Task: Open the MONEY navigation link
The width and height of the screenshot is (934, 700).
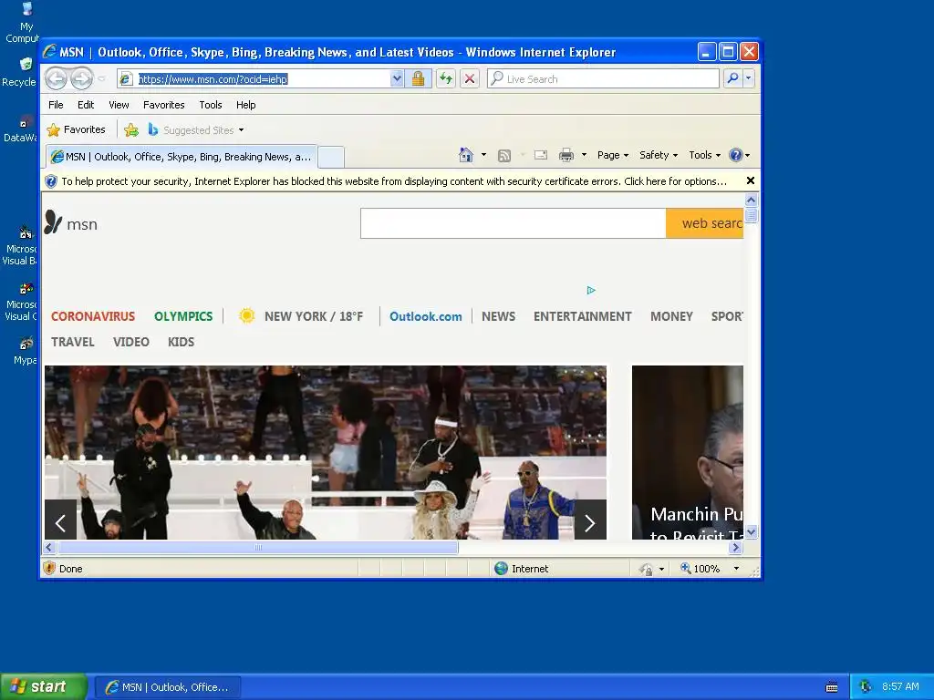Action: (671, 316)
